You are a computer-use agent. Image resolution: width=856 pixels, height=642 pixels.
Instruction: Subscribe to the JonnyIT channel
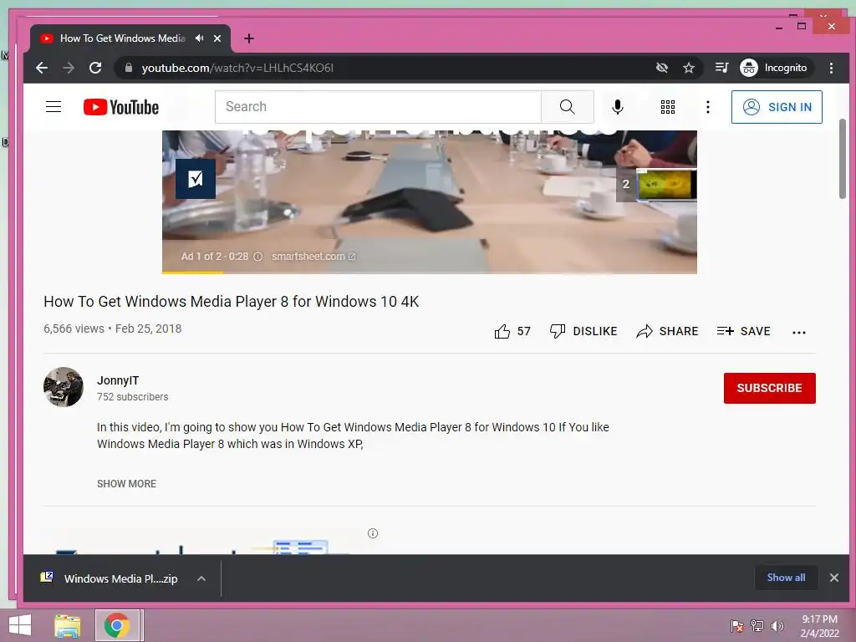pyautogui.click(x=770, y=388)
